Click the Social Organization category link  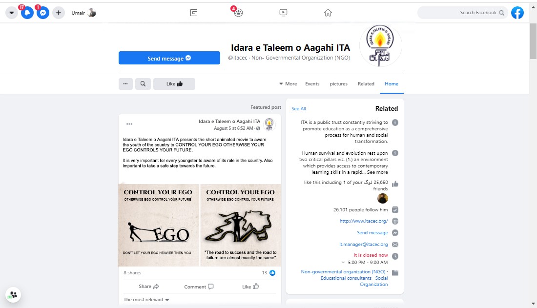(x=374, y=281)
